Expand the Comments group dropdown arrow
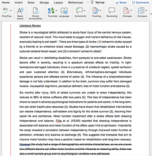The image size is (152, 156). (x=84, y=10)
